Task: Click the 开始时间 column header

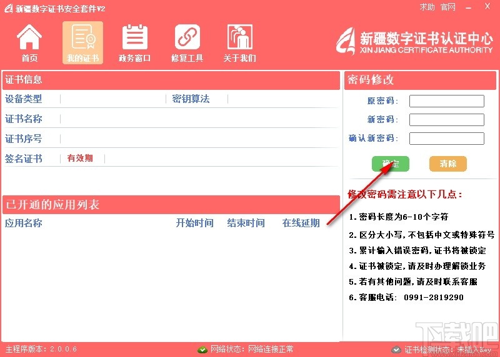Action: (195, 223)
